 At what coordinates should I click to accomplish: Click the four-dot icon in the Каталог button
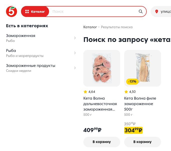[27, 11]
